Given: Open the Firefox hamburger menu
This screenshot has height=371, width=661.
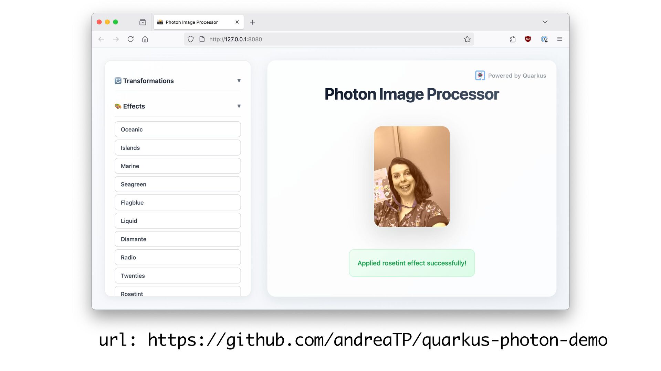Looking at the screenshot, I should (559, 39).
